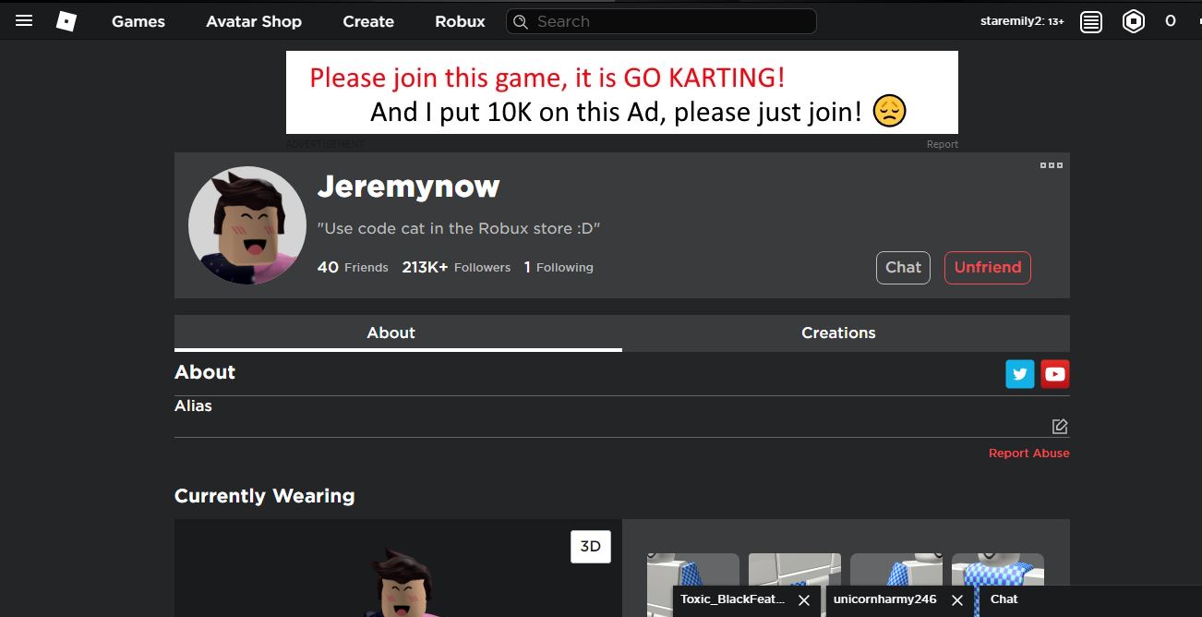
Task: Click Jeremynow's avatar headshot picture
Action: (247, 225)
